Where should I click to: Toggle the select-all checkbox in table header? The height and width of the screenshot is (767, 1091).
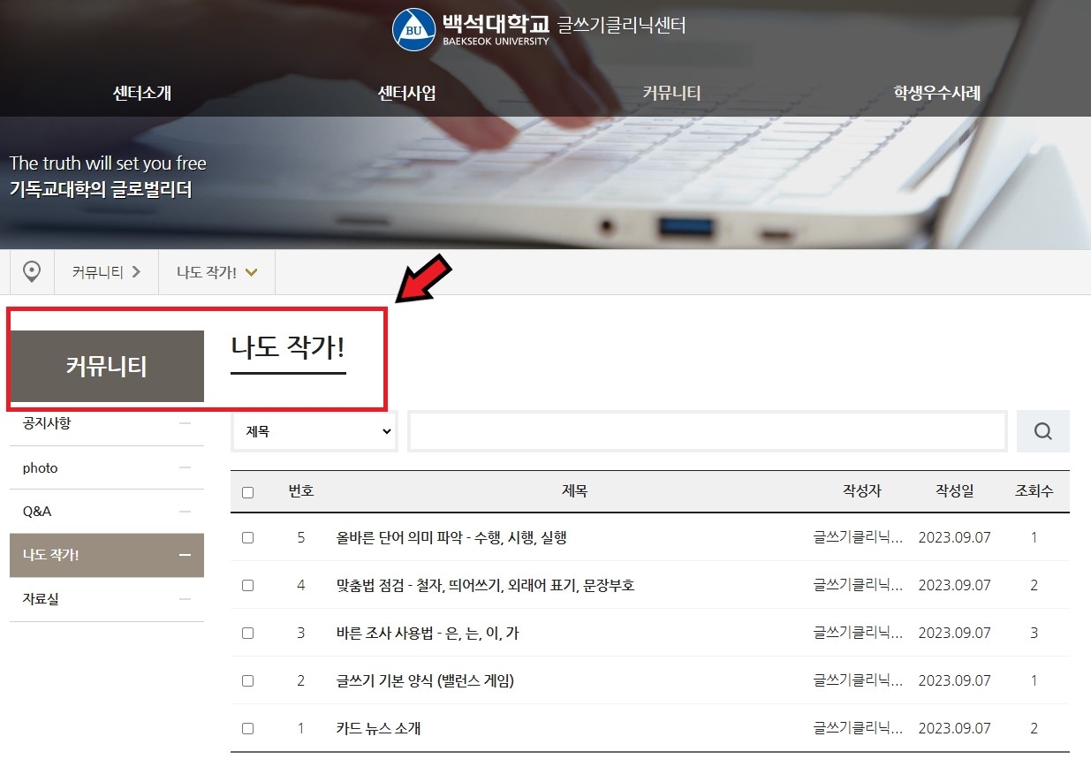[247, 492]
